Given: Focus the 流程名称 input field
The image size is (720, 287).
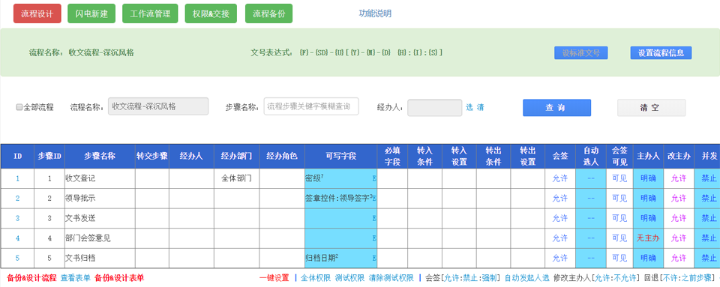Looking at the screenshot, I should pyautogui.click(x=158, y=106).
